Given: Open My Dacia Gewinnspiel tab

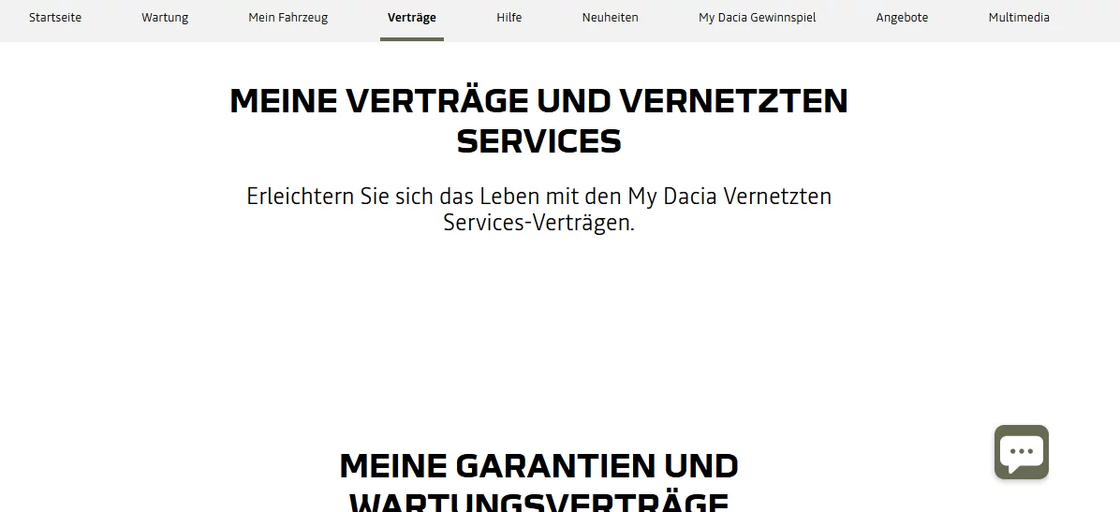Looking at the screenshot, I should click(758, 18).
